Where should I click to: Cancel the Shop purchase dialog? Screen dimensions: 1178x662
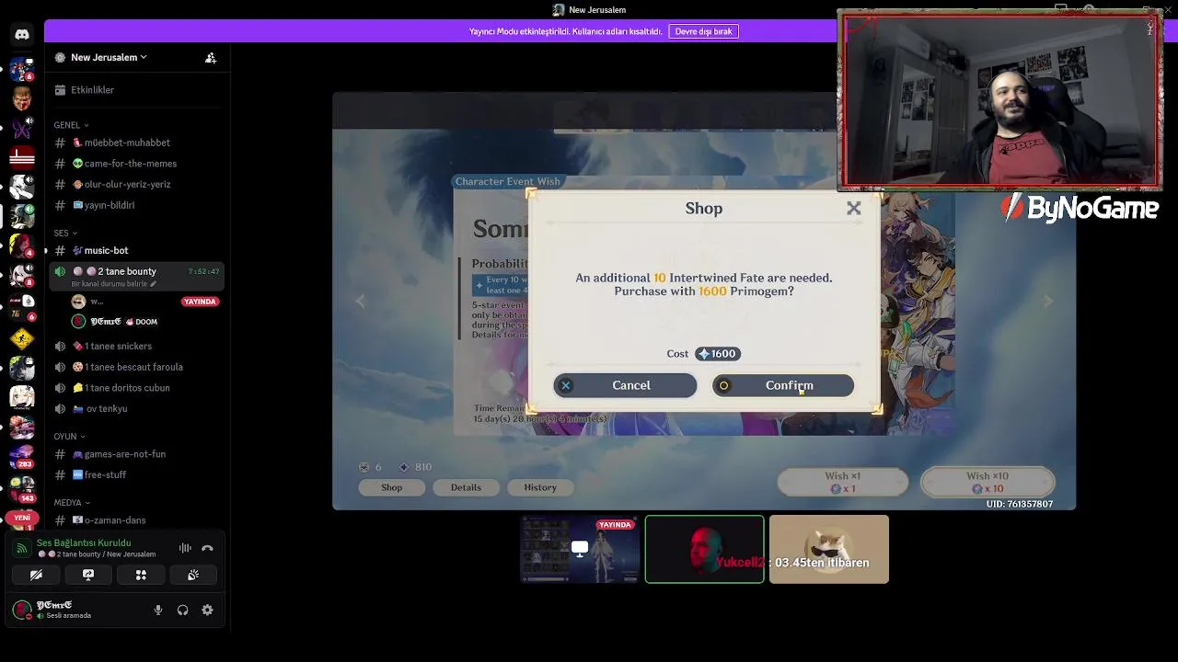[x=625, y=385]
